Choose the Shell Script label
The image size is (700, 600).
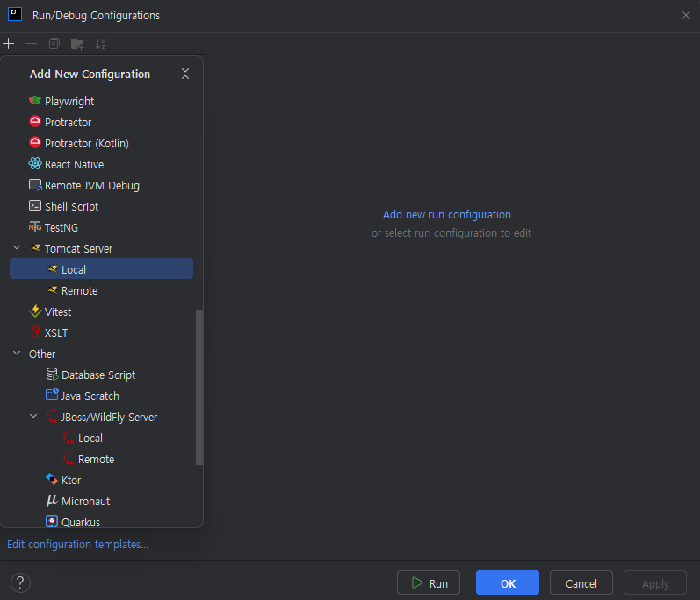point(71,207)
